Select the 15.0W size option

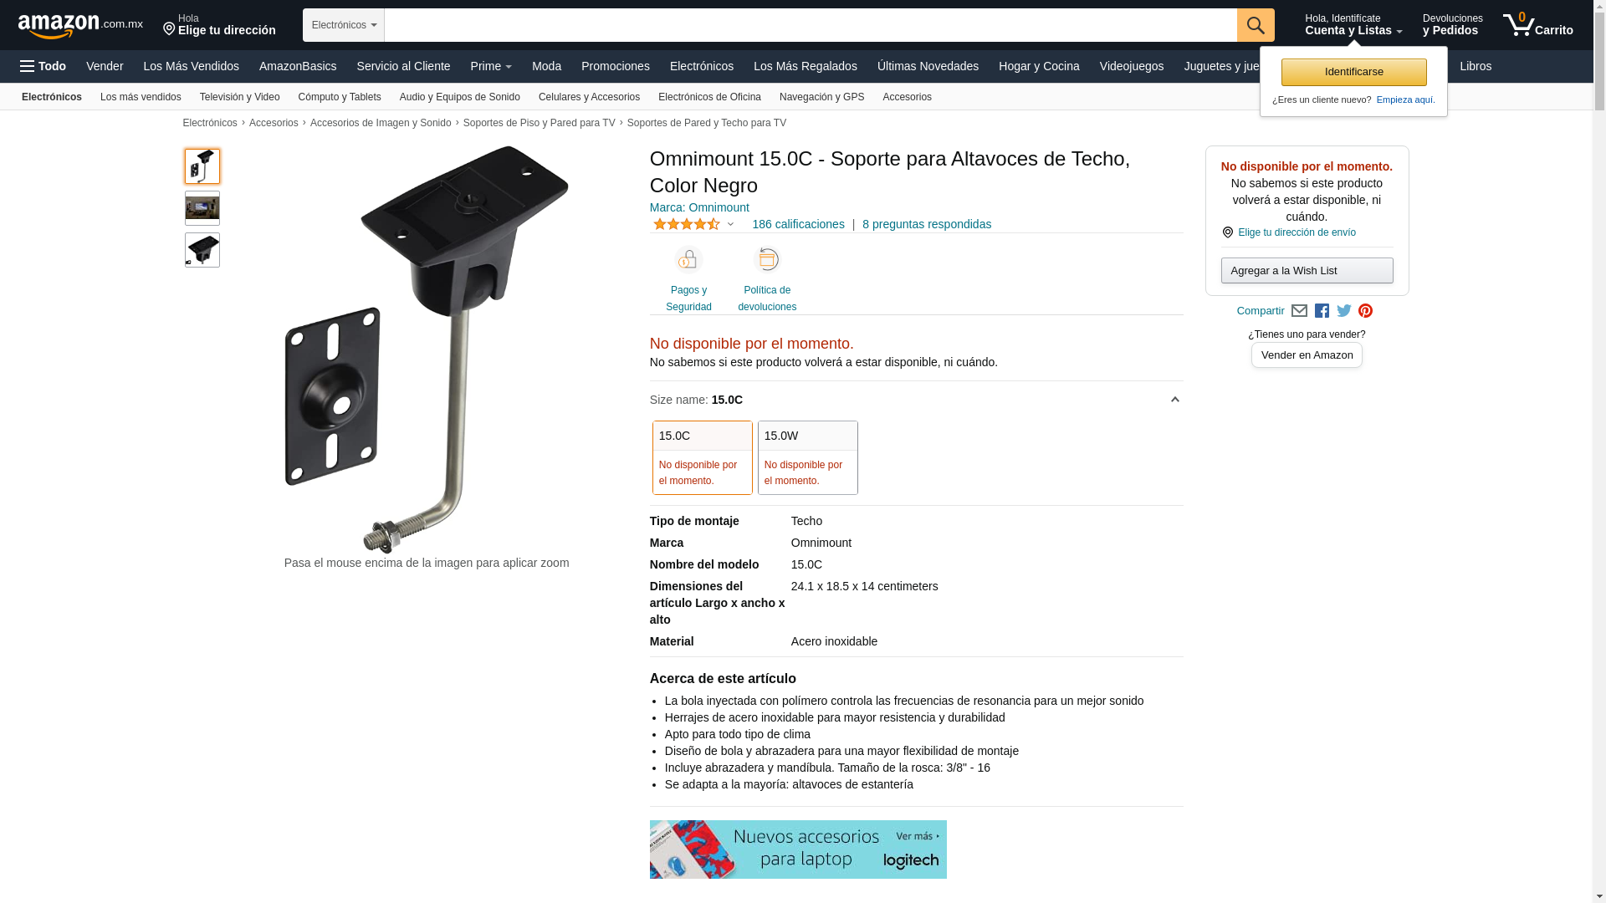(807, 457)
